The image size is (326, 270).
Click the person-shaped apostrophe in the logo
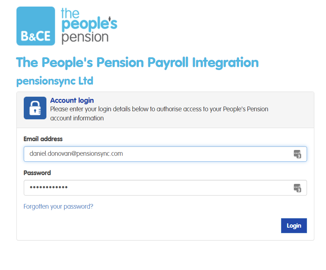[109, 18]
